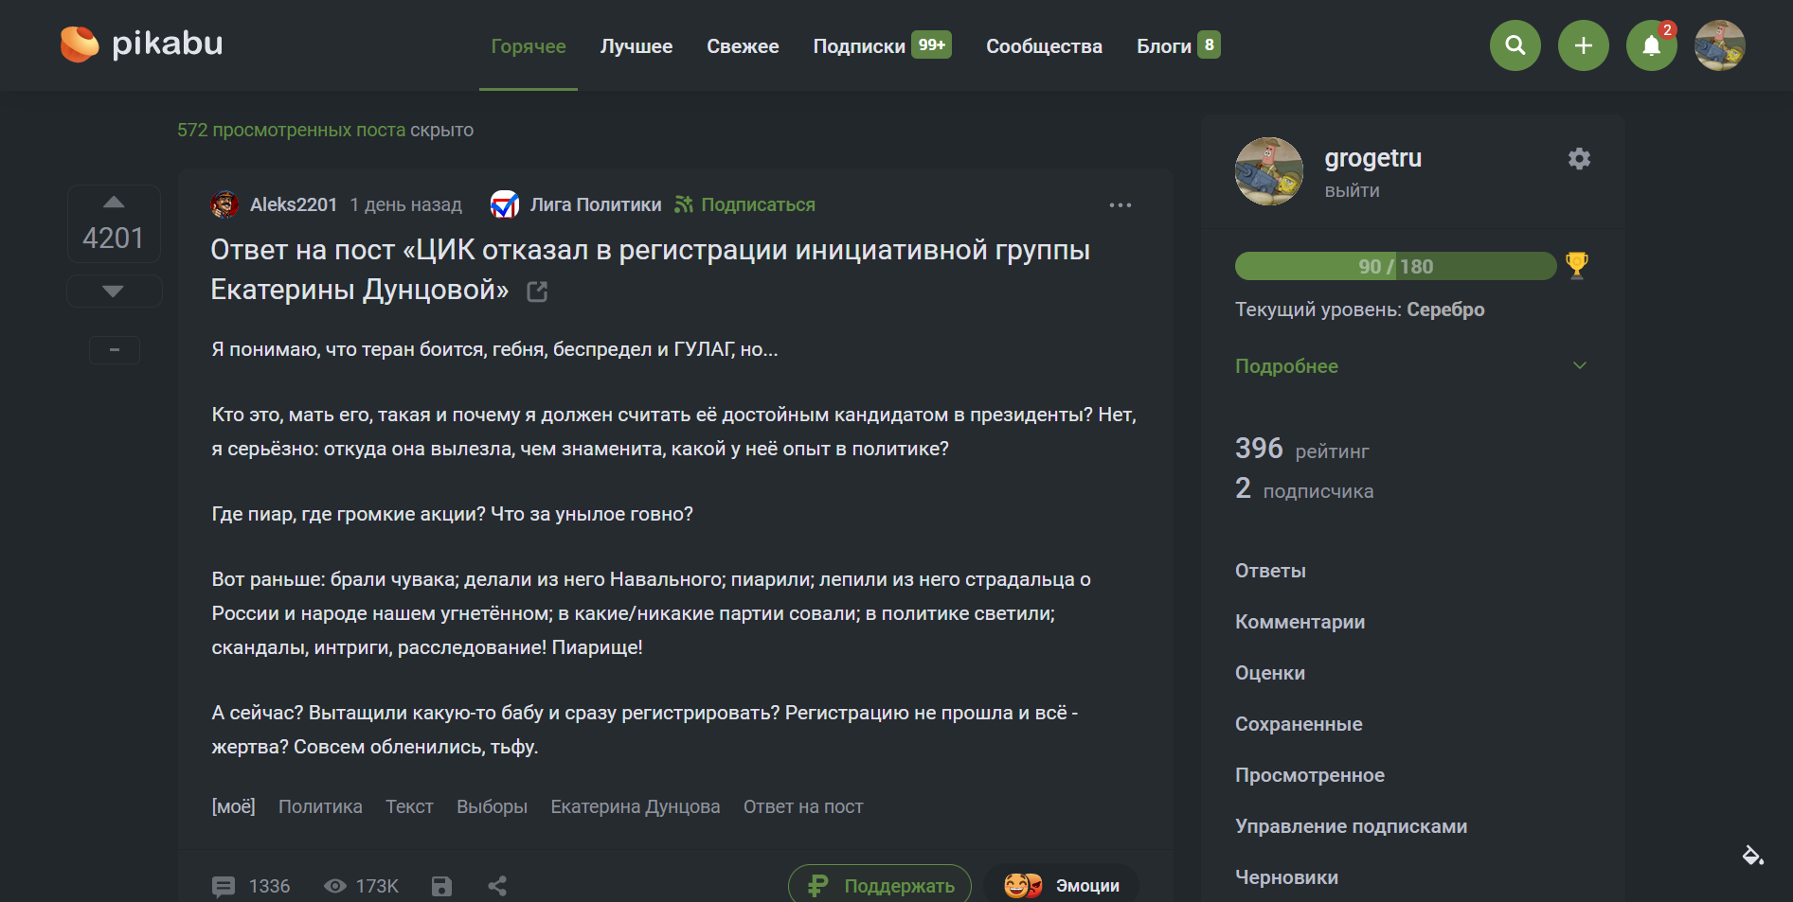Image resolution: width=1793 pixels, height=902 pixels.
Task: Open Лига Политики community icon
Action: pos(505,204)
